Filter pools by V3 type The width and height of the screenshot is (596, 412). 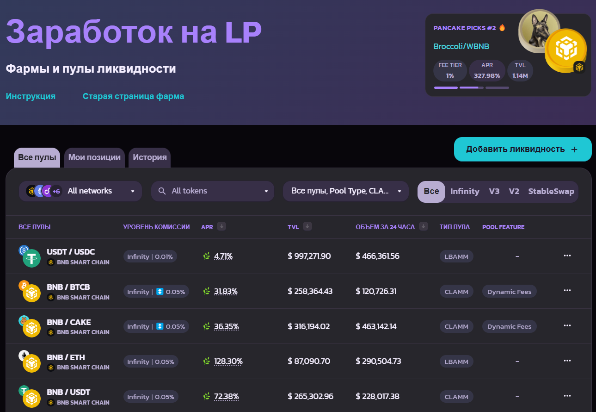click(494, 192)
